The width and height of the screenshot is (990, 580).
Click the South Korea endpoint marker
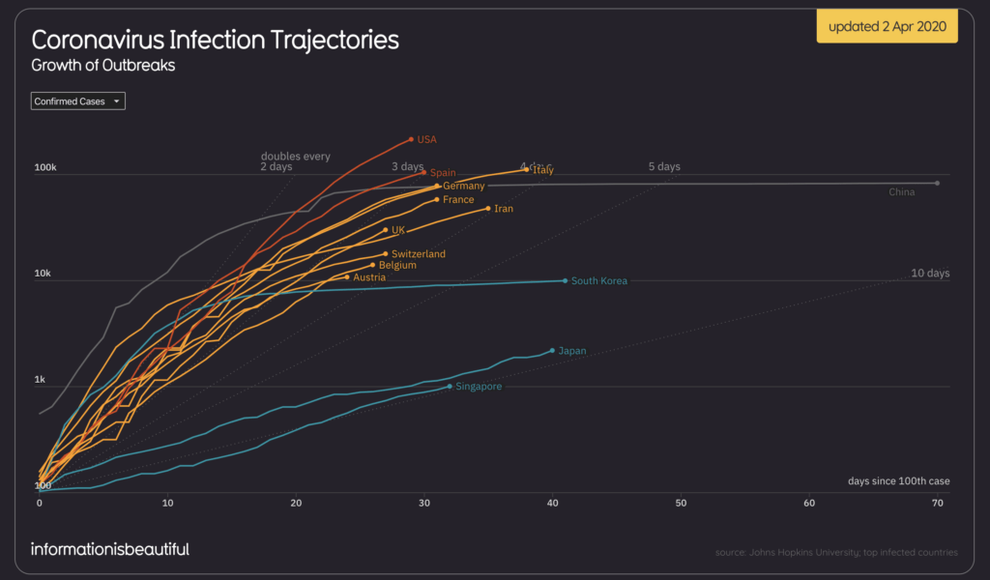click(565, 281)
